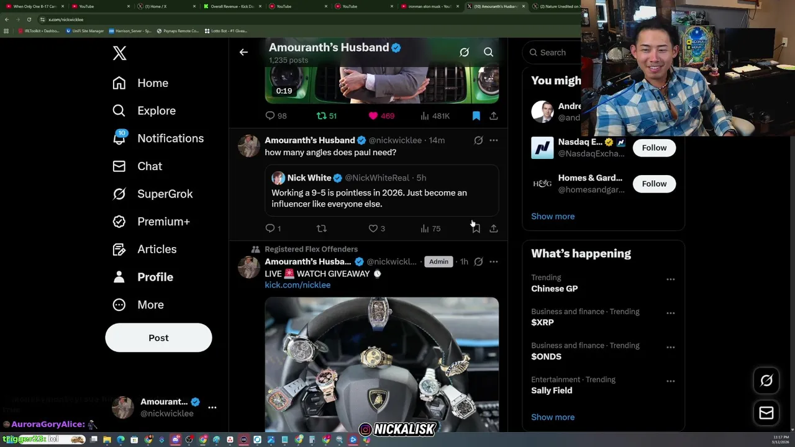Viewport: 795px width, 447px height.
Task: Open Profile in the sidebar
Action: (142, 277)
